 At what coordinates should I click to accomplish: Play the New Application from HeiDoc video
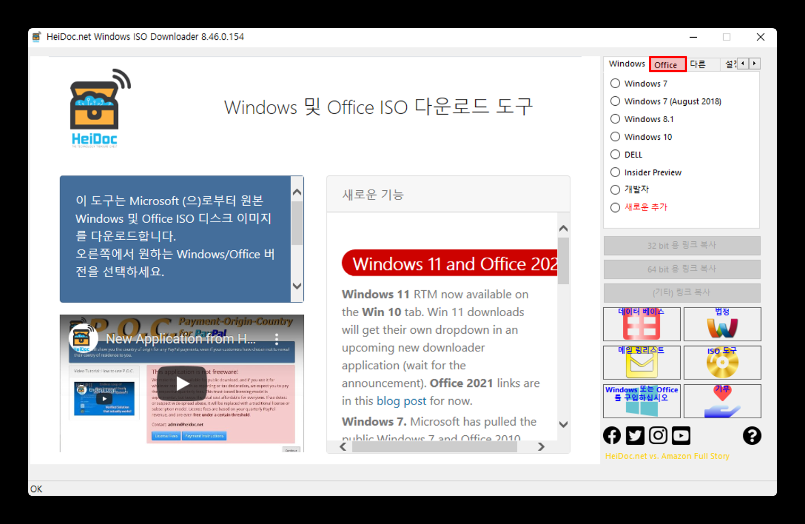(182, 383)
